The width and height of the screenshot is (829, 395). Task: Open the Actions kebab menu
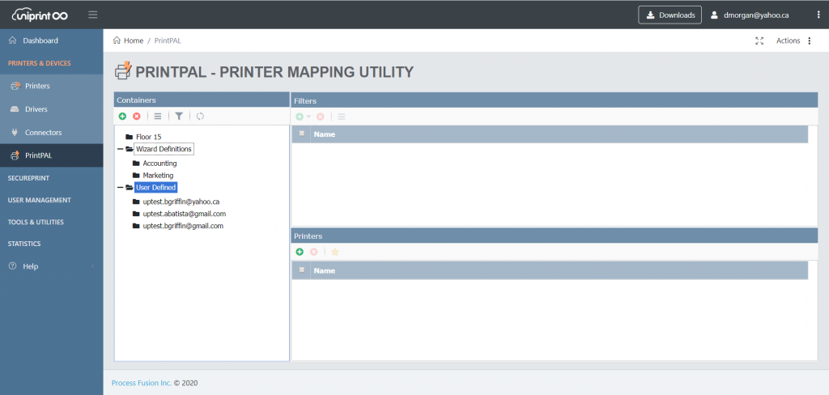coord(810,40)
